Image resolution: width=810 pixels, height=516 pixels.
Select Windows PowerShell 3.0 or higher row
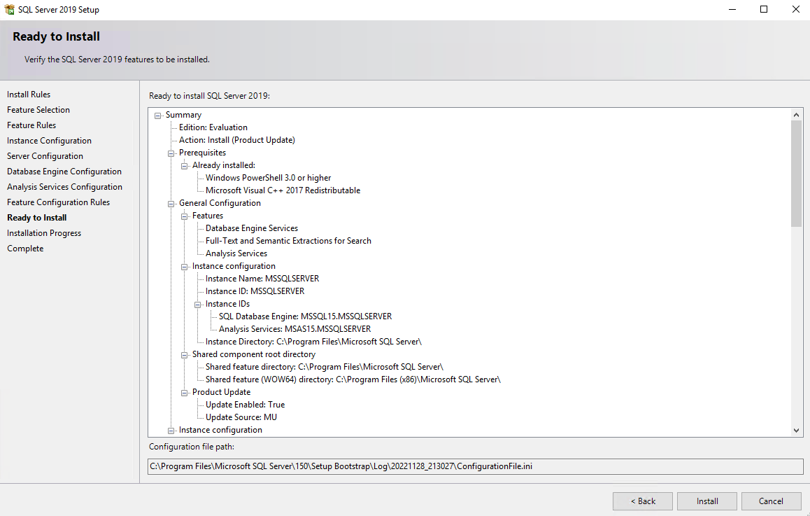coord(268,178)
